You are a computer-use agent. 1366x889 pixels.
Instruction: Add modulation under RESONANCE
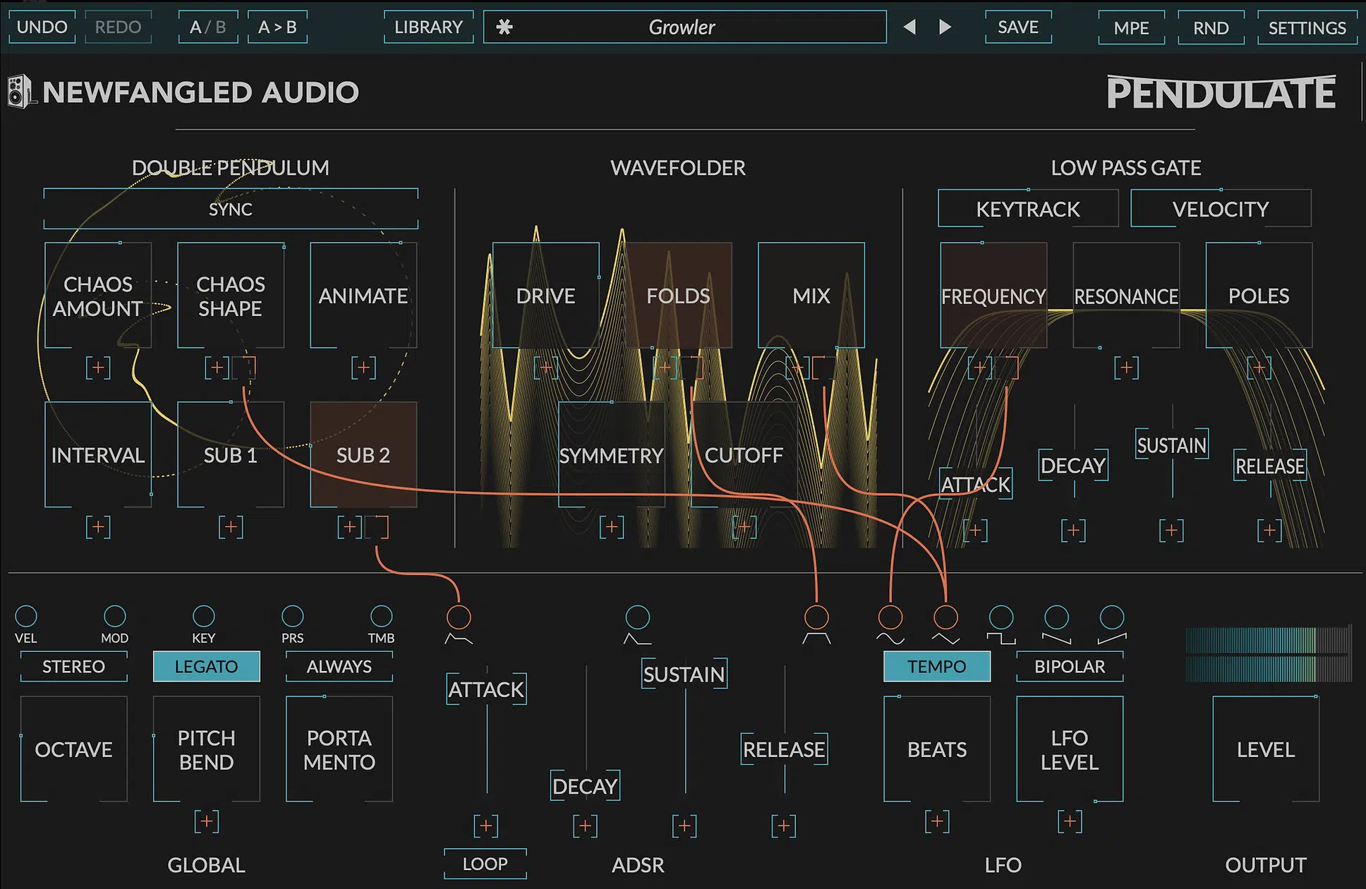coord(1126,368)
